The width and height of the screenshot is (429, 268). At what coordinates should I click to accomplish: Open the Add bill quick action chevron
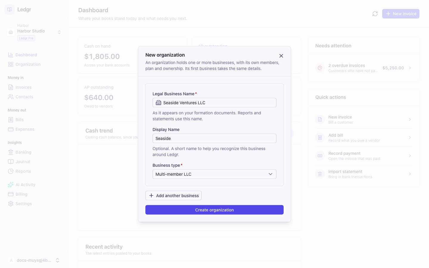tap(410, 138)
